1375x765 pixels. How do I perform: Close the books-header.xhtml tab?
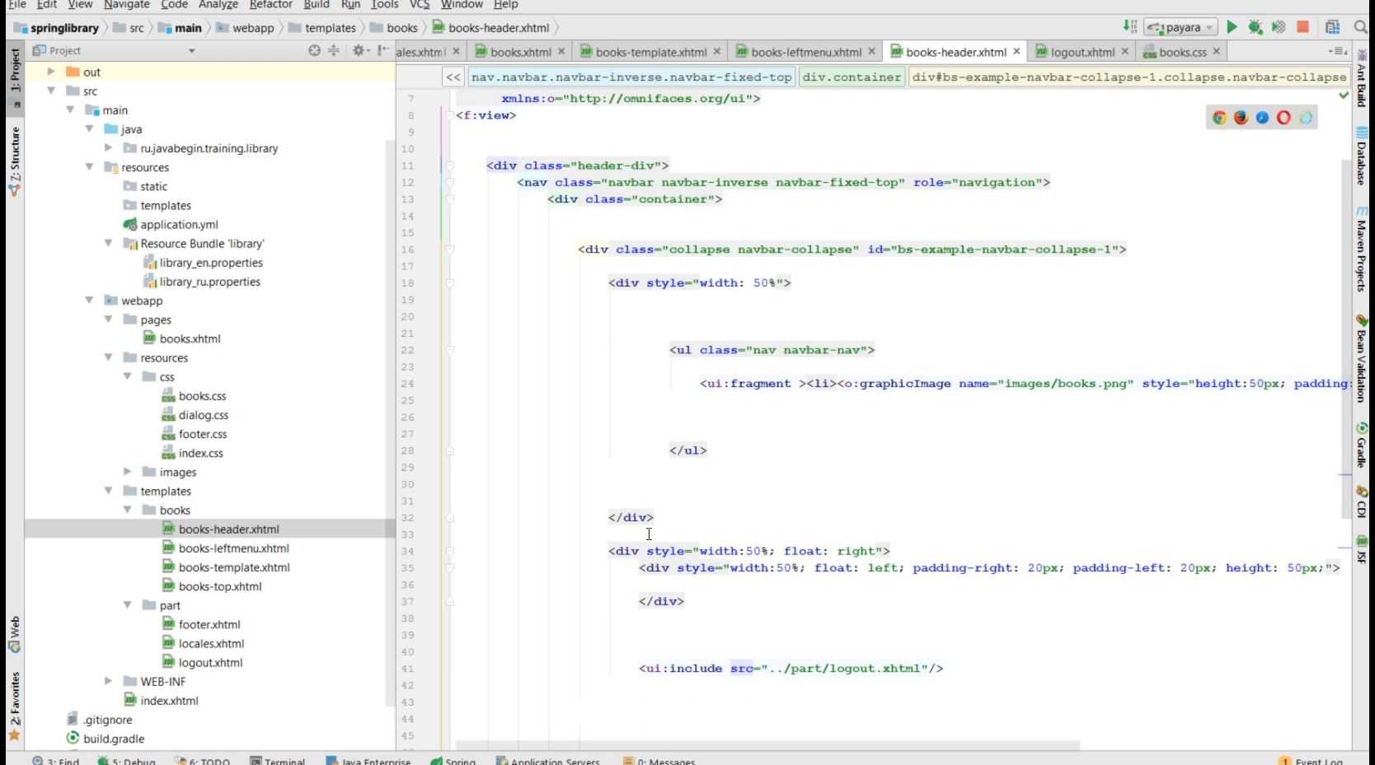1016,51
